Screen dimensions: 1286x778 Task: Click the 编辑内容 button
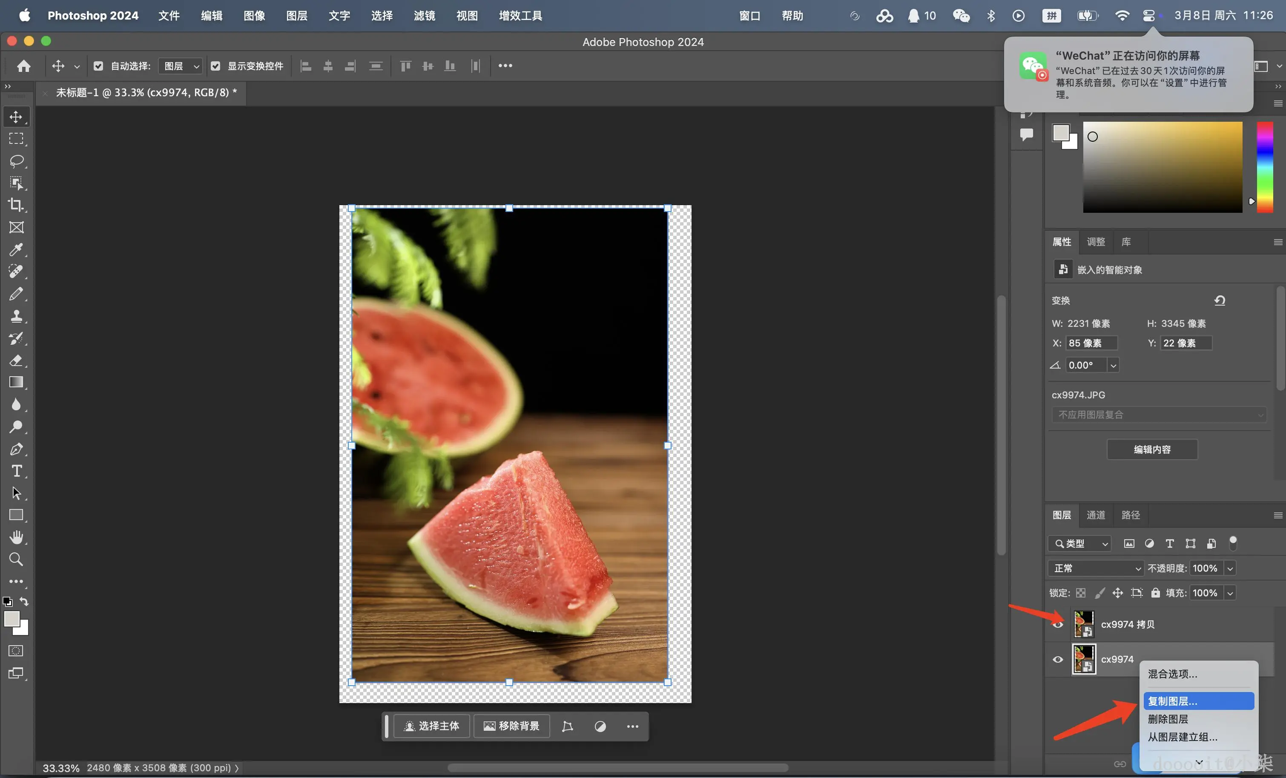(1152, 449)
